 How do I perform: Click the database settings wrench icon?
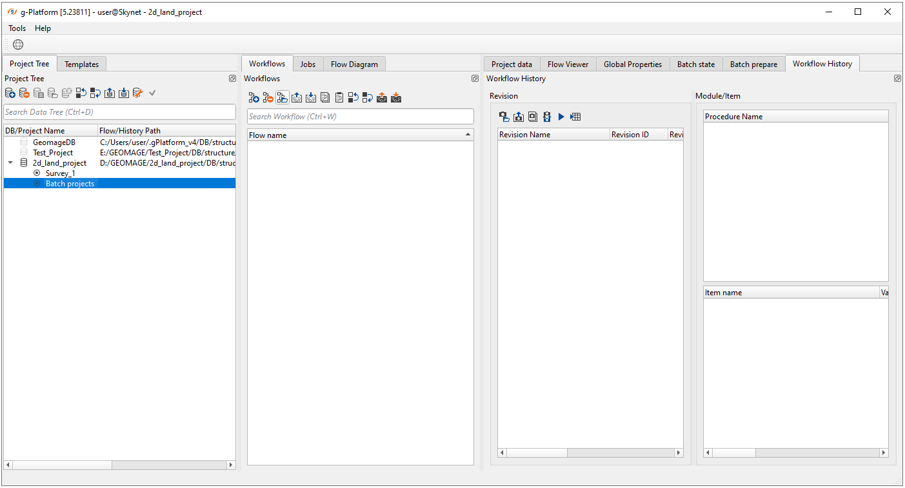137,93
